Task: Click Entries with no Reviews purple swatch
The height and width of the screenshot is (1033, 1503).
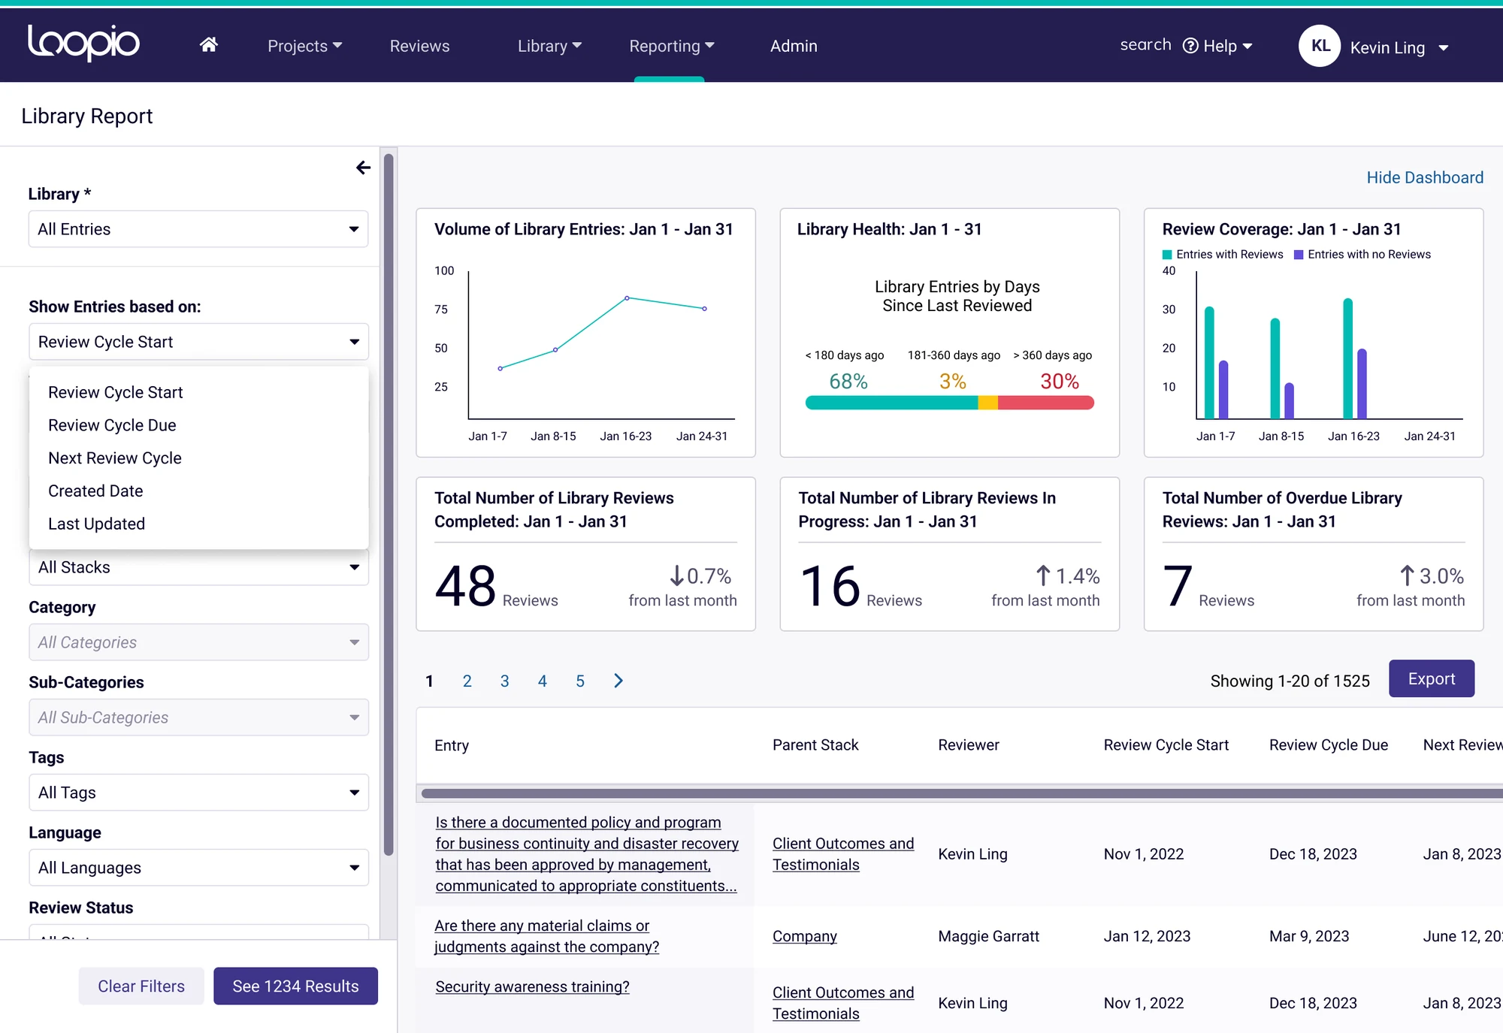Action: point(1299,255)
